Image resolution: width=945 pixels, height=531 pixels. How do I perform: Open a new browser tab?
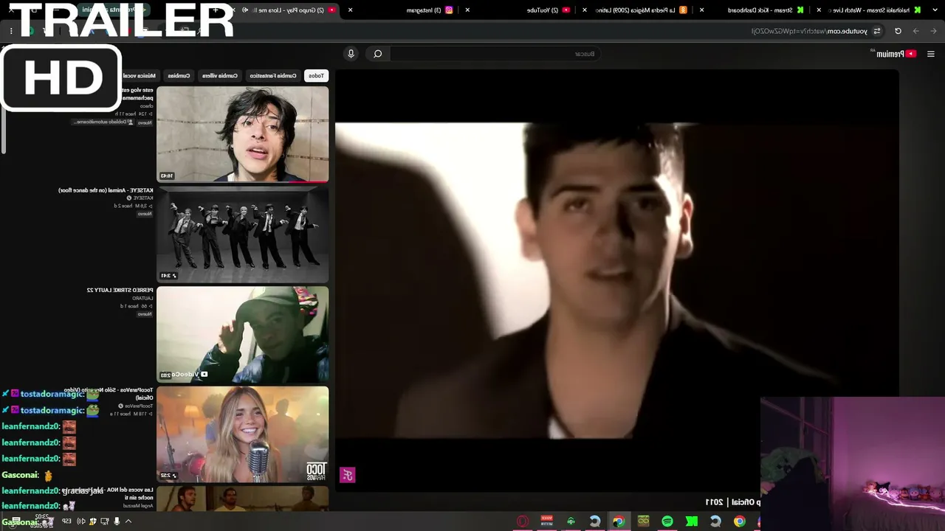click(x=214, y=10)
